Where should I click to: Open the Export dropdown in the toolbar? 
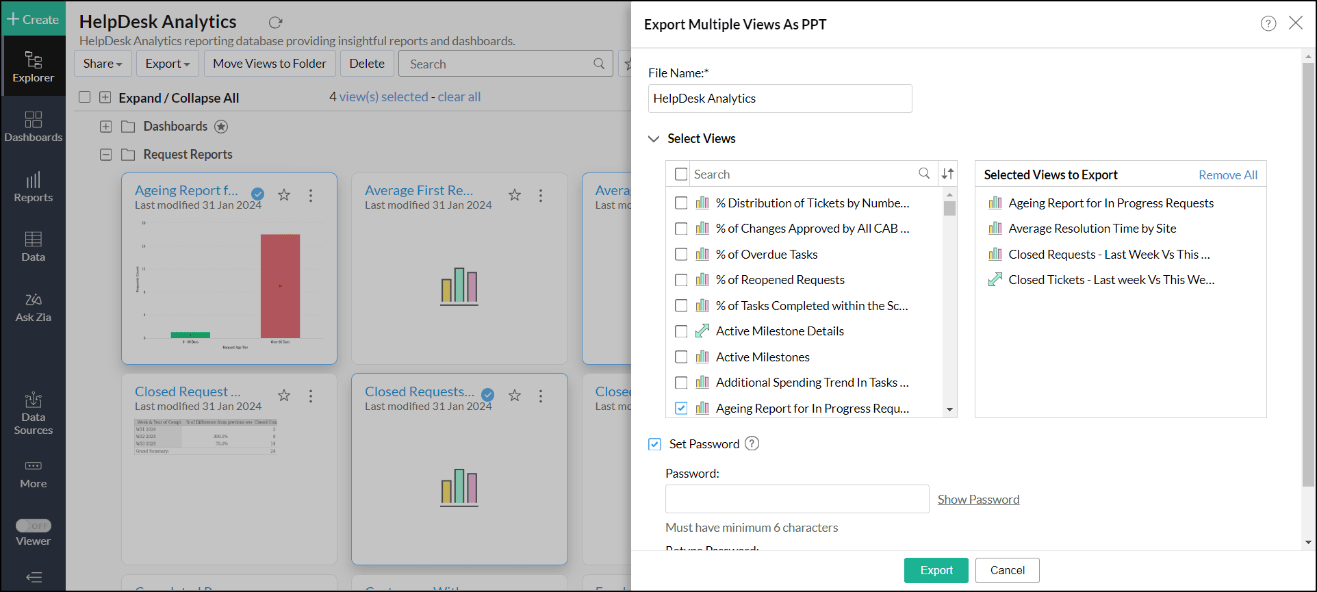[x=167, y=64]
